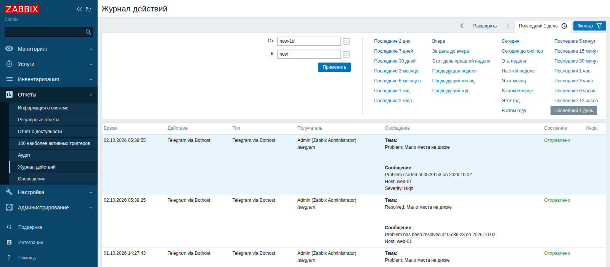Focus the От date input field

[309, 41]
